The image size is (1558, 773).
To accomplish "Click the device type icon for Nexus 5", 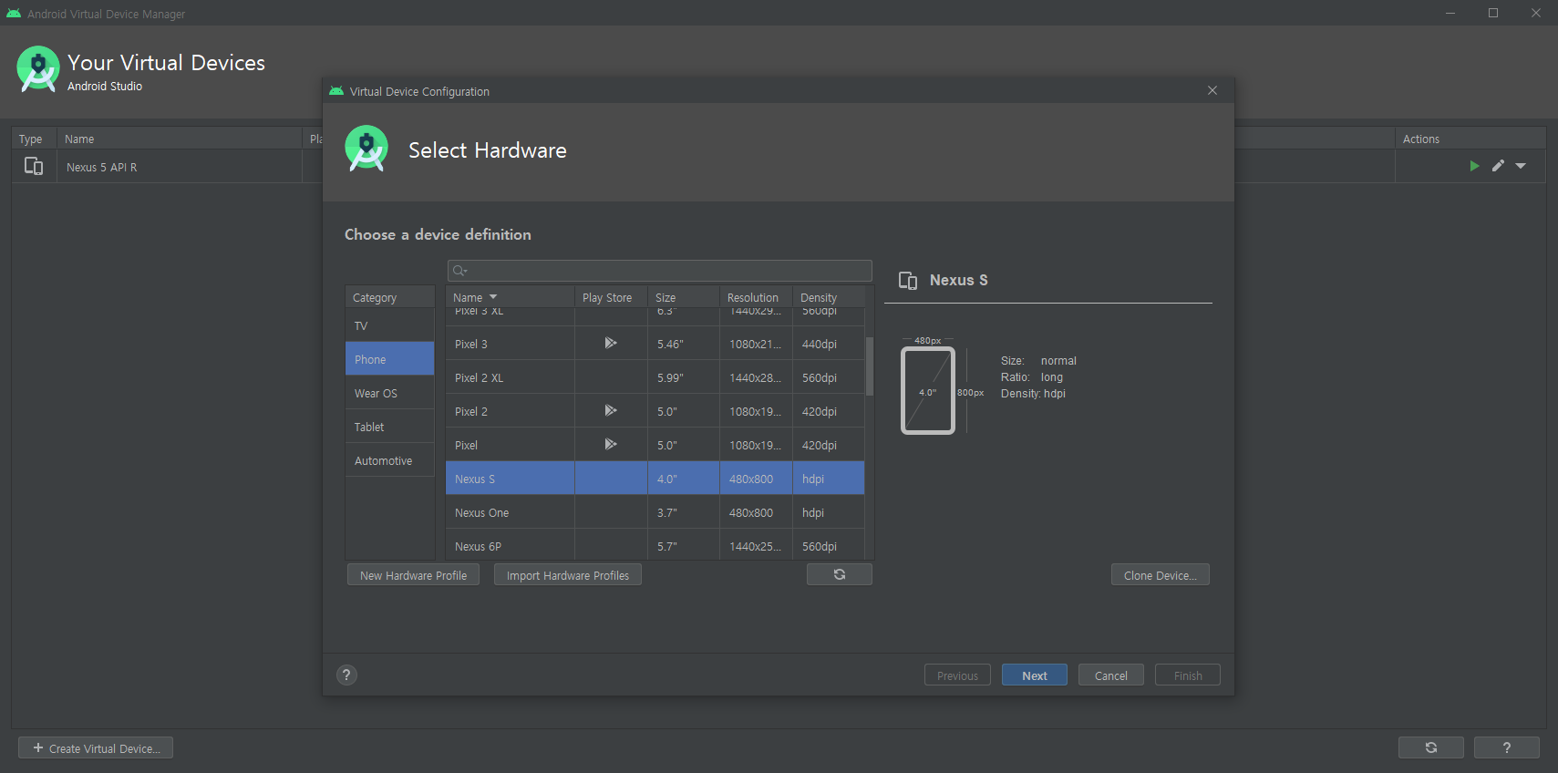I will point(34,166).
